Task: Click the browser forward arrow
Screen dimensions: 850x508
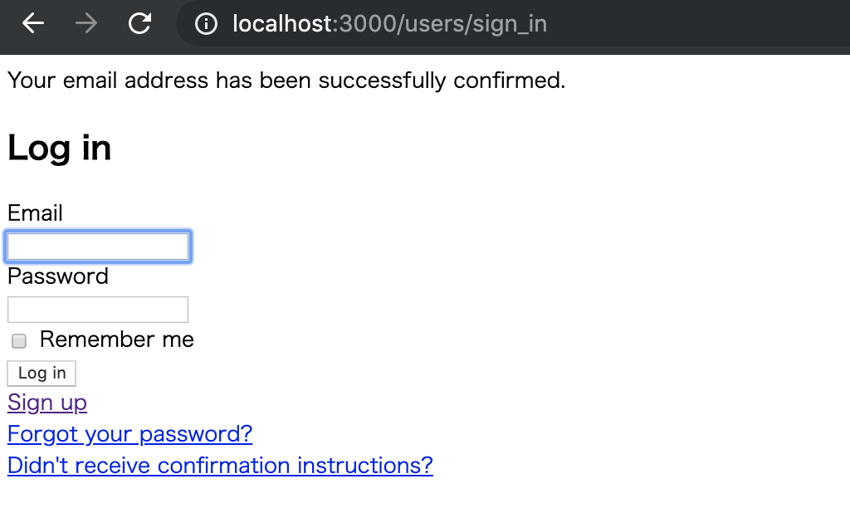Action: click(x=85, y=24)
